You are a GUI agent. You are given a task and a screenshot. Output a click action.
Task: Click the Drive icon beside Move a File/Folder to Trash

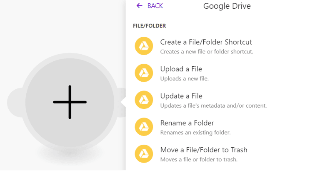tap(144, 154)
